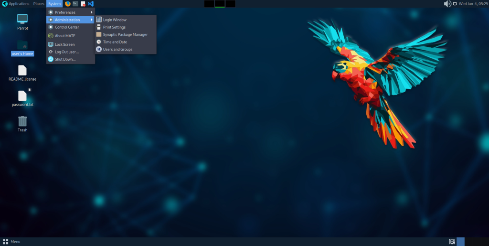Open Login Window settings
489x246 pixels.
coord(126,20)
